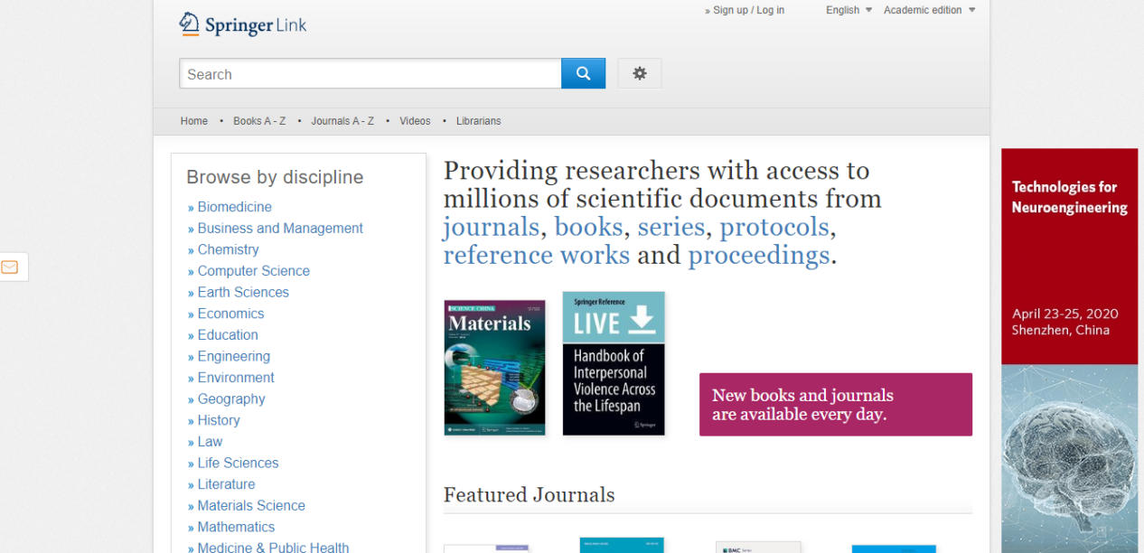The width and height of the screenshot is (1144, 553).
Task: Browse the Chemistry discipline
Action: tap(228, 249)
